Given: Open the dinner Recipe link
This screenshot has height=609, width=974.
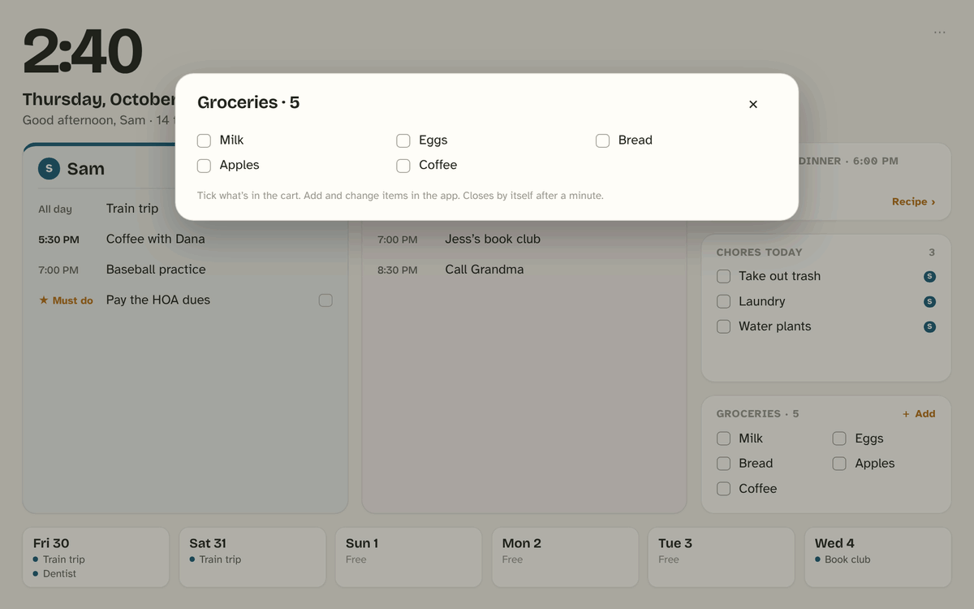Looking at the screenshot, I should click(913, 201).
